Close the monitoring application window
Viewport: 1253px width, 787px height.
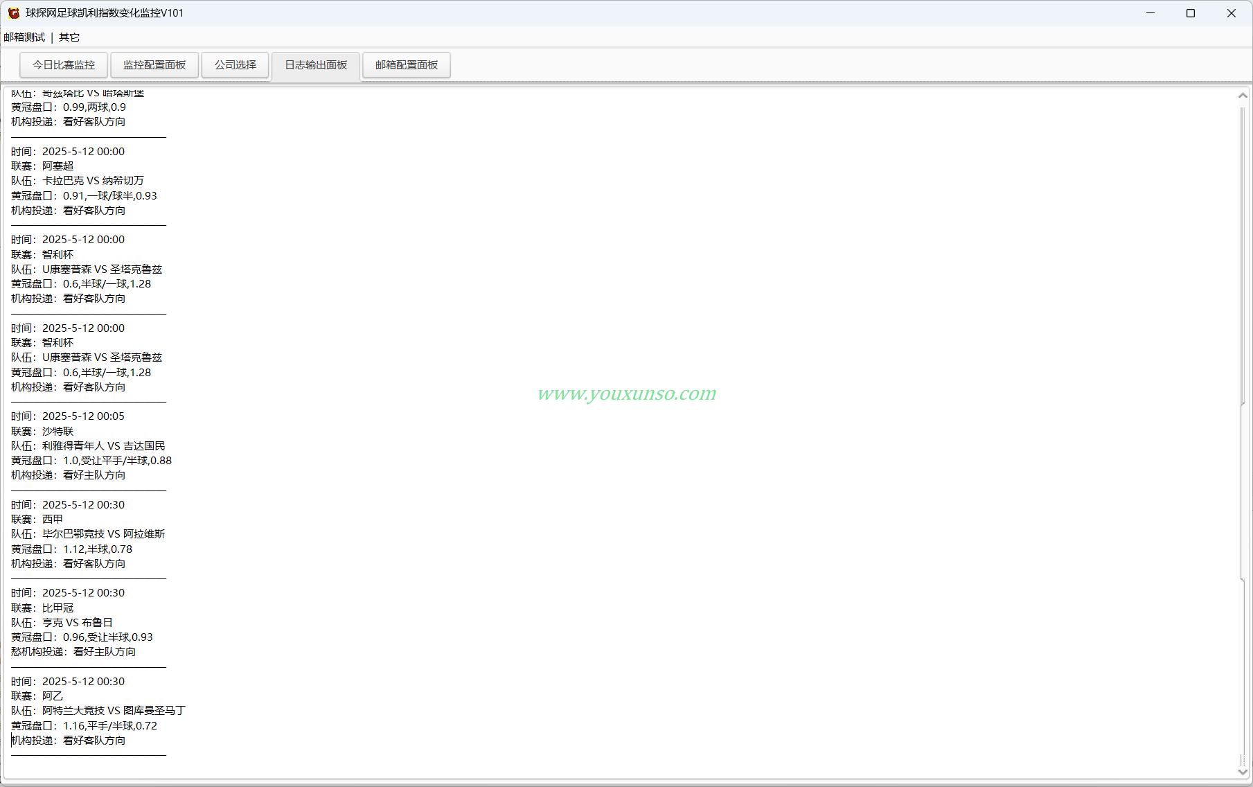(1232, 13)
